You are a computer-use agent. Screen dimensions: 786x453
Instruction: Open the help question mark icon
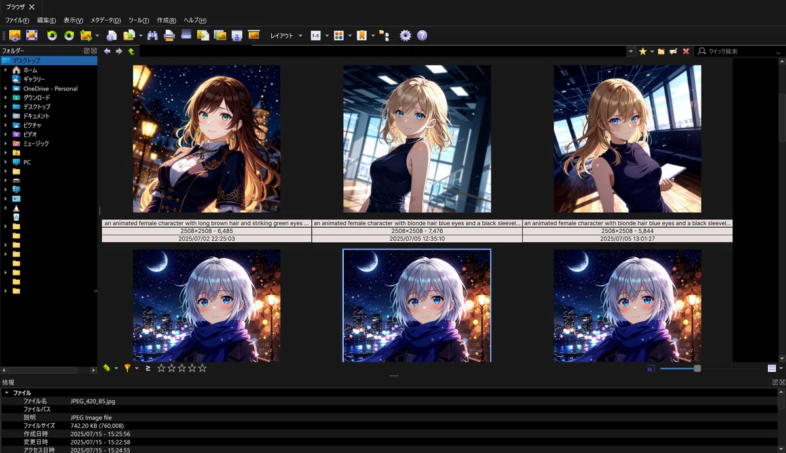pos(422,35)
